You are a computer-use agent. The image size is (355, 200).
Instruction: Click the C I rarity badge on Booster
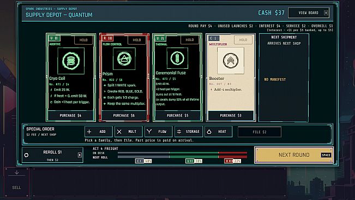(x=214, y=38)
